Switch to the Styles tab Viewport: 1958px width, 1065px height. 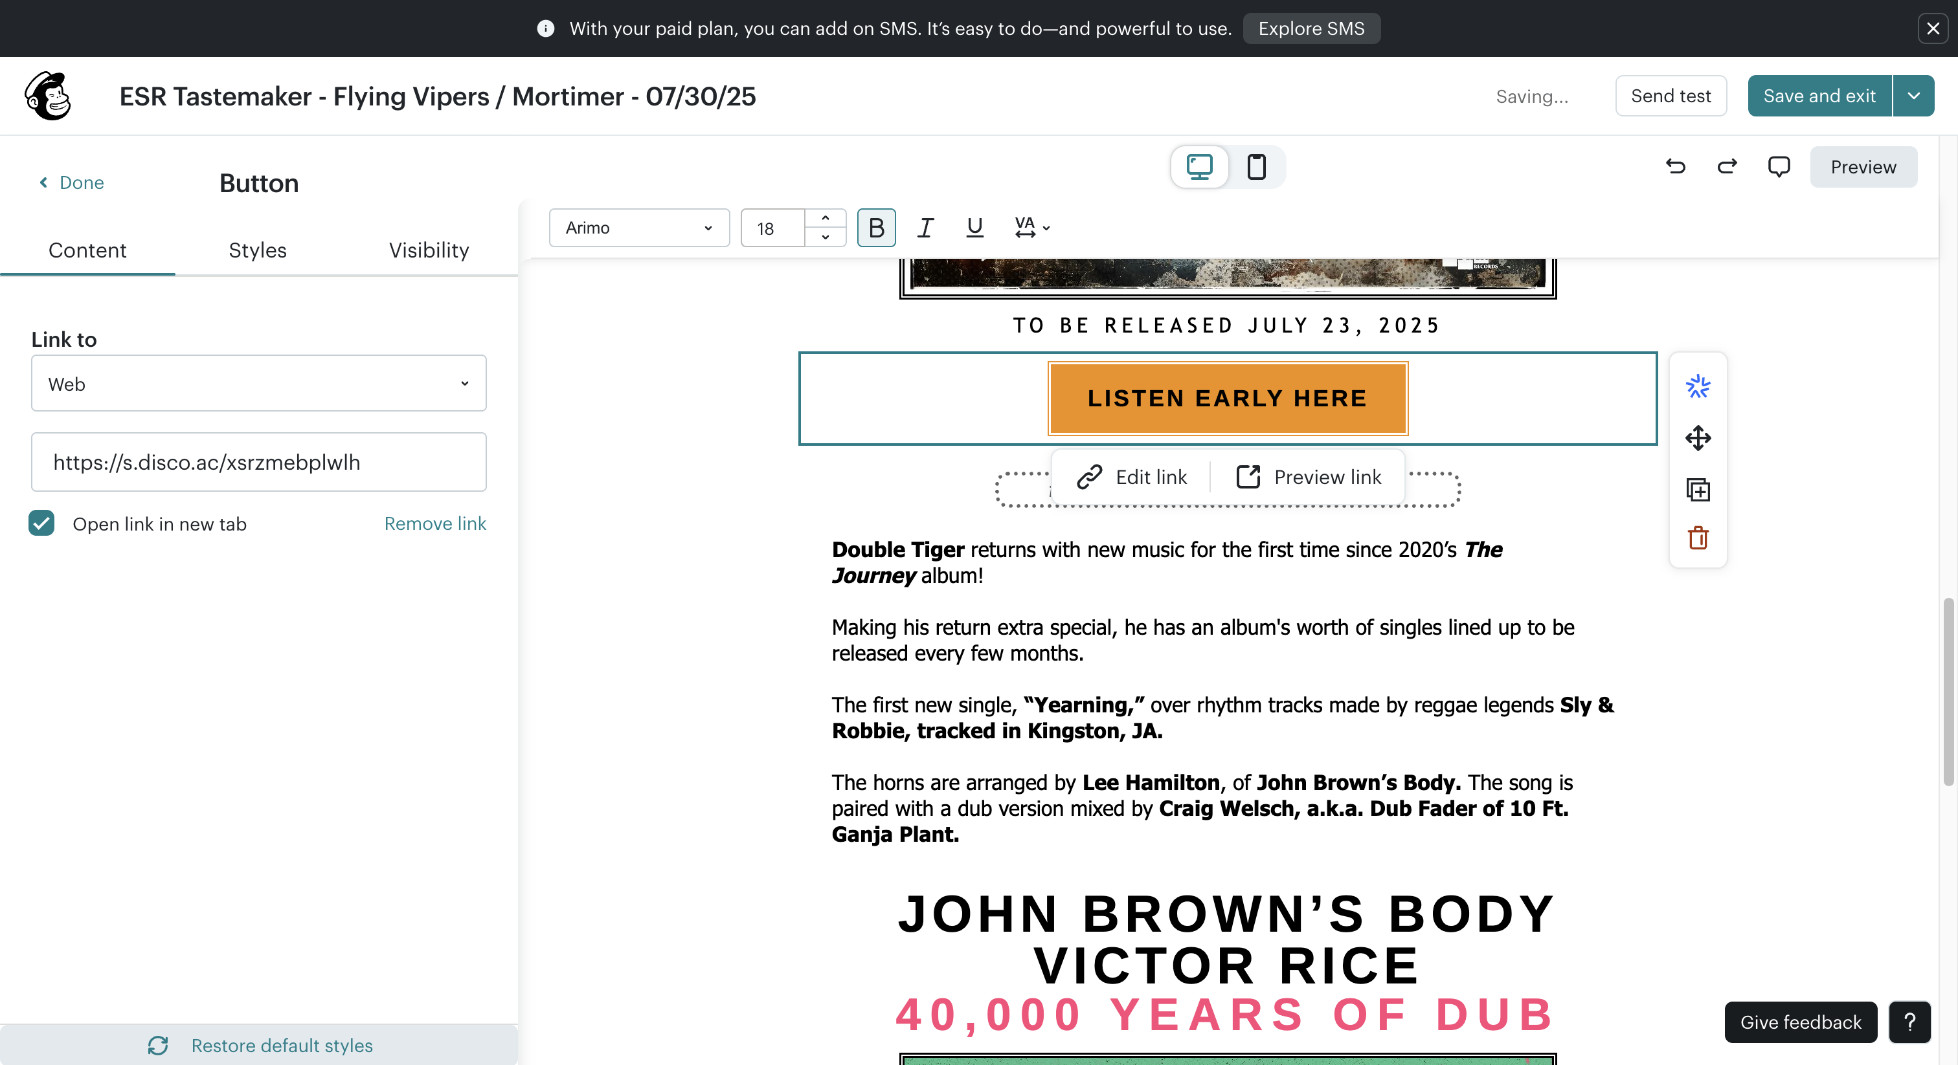point(258,250)
